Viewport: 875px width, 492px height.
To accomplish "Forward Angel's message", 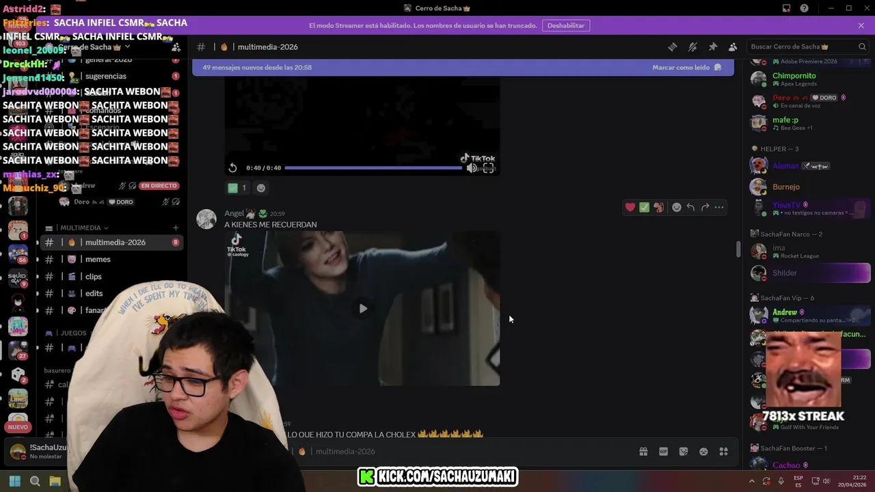I will click(705, 207).
